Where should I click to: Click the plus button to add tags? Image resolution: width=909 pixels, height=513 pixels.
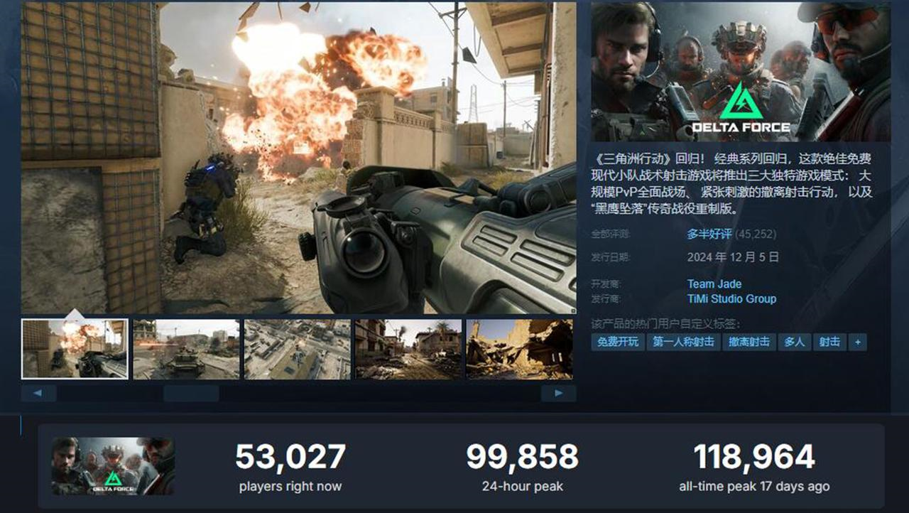[x=857, y=342]
